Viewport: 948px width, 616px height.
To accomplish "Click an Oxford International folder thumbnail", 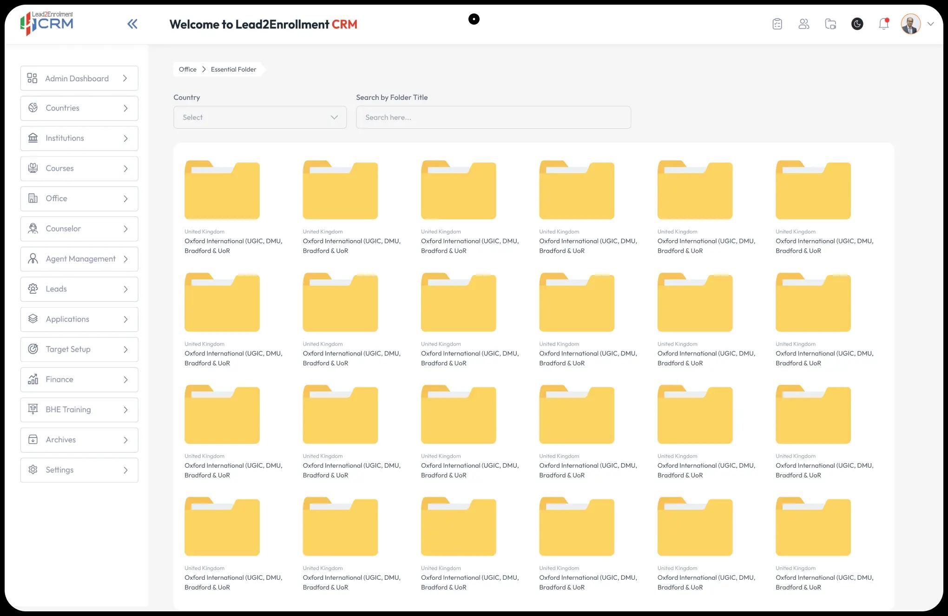I will coord(223,190).
